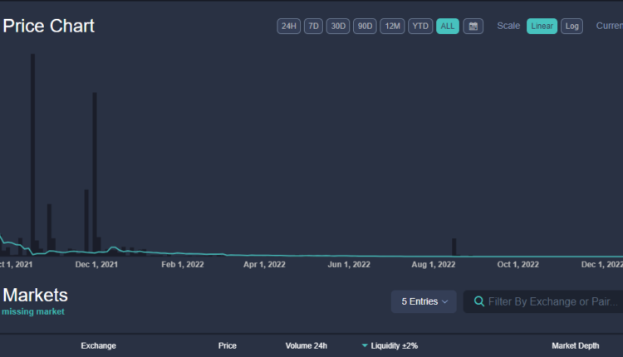Toggle the ALL time range
This screenshot has width=623, height=357.
[448, 26]
